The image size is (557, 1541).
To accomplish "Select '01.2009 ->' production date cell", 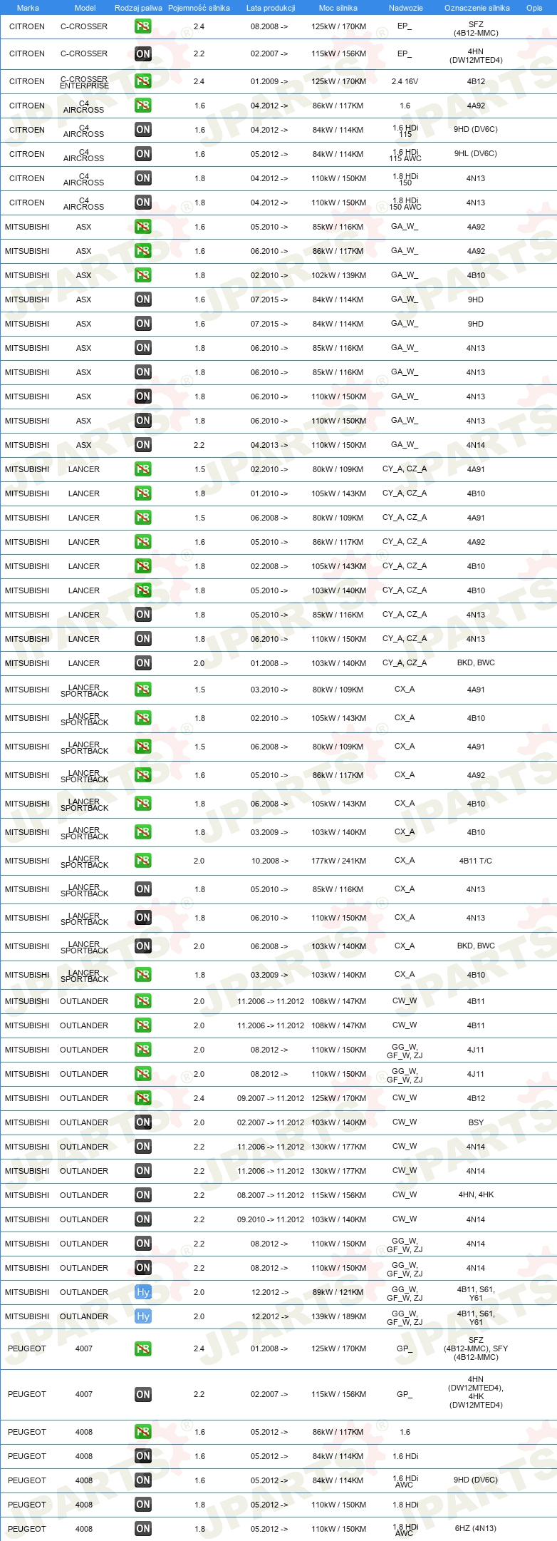I will [x=269, y=81].
